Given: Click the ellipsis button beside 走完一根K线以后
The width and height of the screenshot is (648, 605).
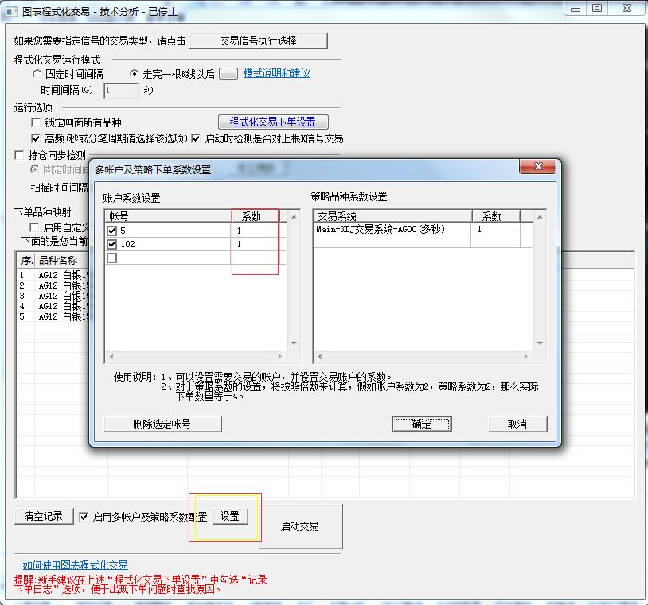Looking at the screenshot, I should (x=228, y=73).
